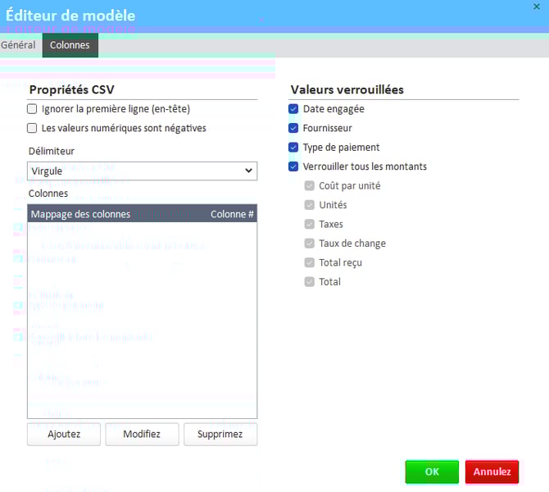Uncheck Date engagée locked value
549x492 pixels.
click(294, 108)
